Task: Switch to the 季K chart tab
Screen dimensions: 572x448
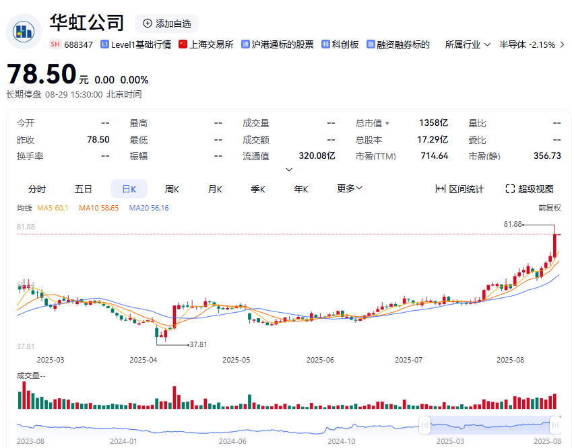Action: tap(258, 189)
